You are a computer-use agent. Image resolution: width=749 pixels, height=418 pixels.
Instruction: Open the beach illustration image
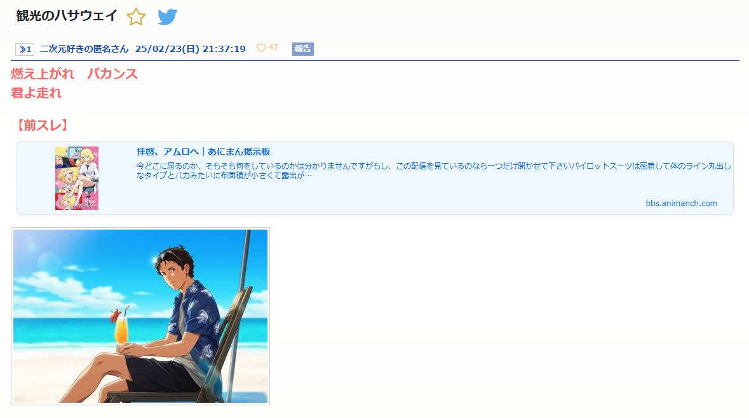[x=140, y=316]
